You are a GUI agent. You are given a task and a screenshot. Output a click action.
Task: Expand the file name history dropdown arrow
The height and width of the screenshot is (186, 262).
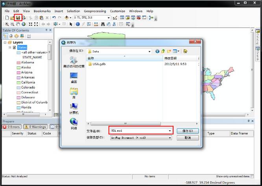click(x=170, y=131)
